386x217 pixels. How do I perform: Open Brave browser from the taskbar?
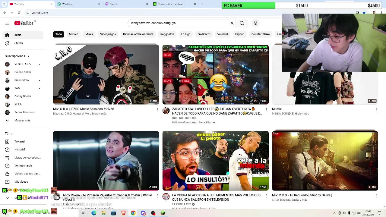pos(123,213)
